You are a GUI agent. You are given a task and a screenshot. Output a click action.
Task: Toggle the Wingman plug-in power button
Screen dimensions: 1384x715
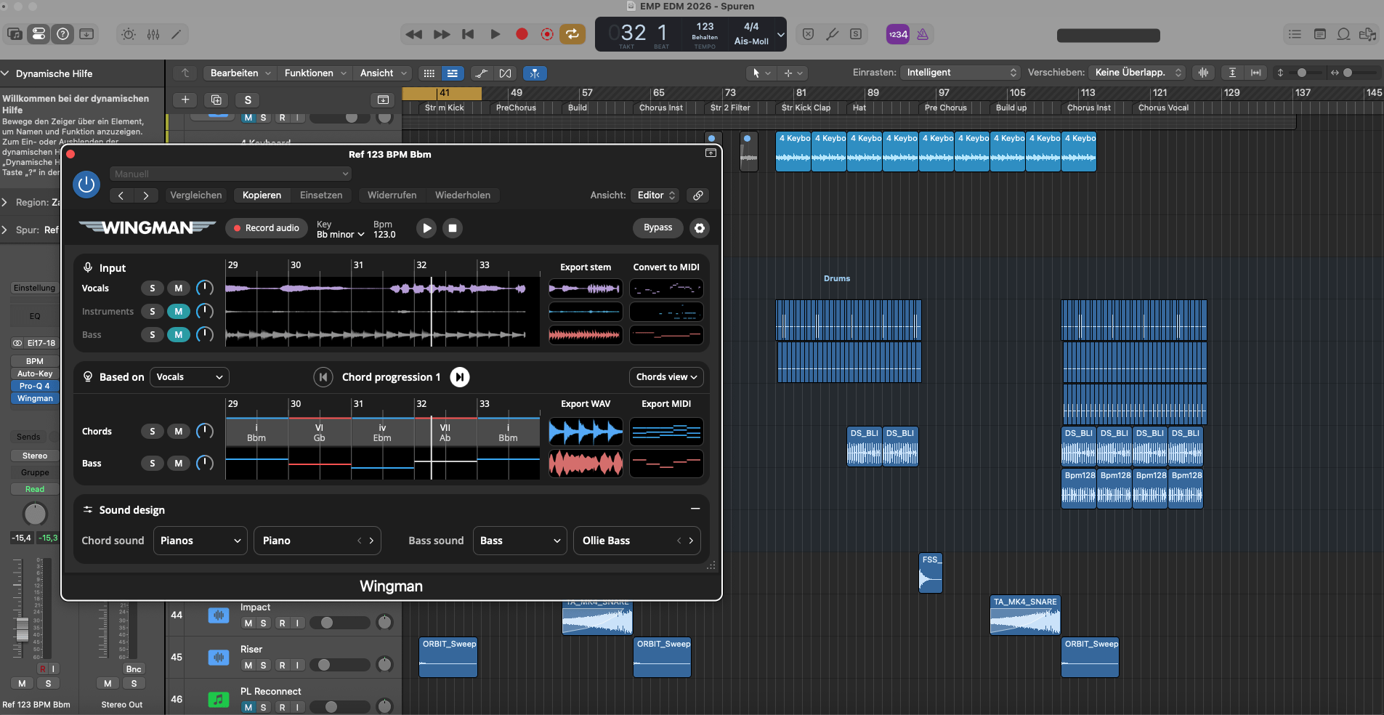pos(86,185)
